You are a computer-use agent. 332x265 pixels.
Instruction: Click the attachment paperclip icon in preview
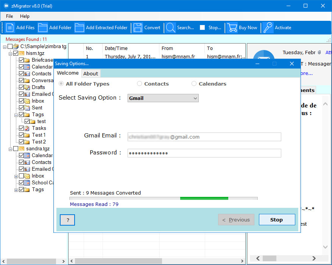coord(319,52)
